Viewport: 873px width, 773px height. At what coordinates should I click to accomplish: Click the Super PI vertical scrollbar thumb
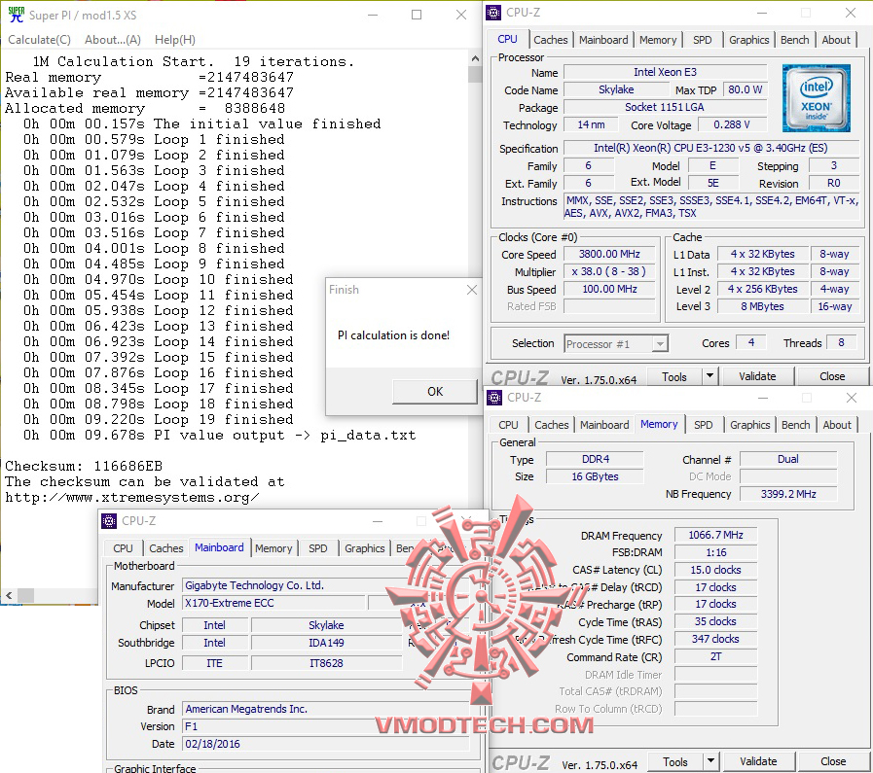point(475,73)
